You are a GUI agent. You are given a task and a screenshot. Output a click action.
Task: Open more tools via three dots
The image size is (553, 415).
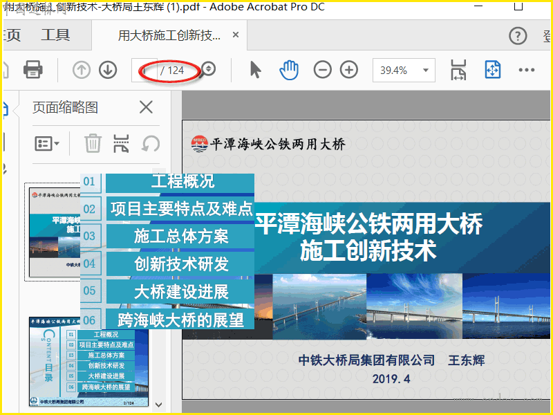tap(527, 70)
